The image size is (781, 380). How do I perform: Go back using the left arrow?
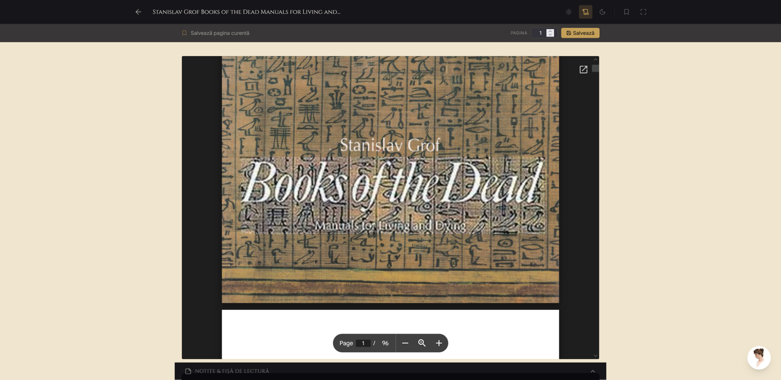[x=138, y=12]
